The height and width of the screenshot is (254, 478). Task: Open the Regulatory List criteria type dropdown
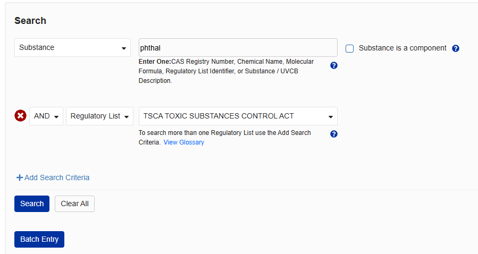click(99, 116)
